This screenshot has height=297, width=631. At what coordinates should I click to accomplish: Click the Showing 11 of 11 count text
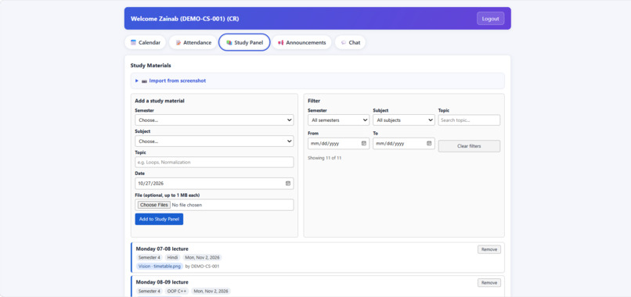pos(325,158)
